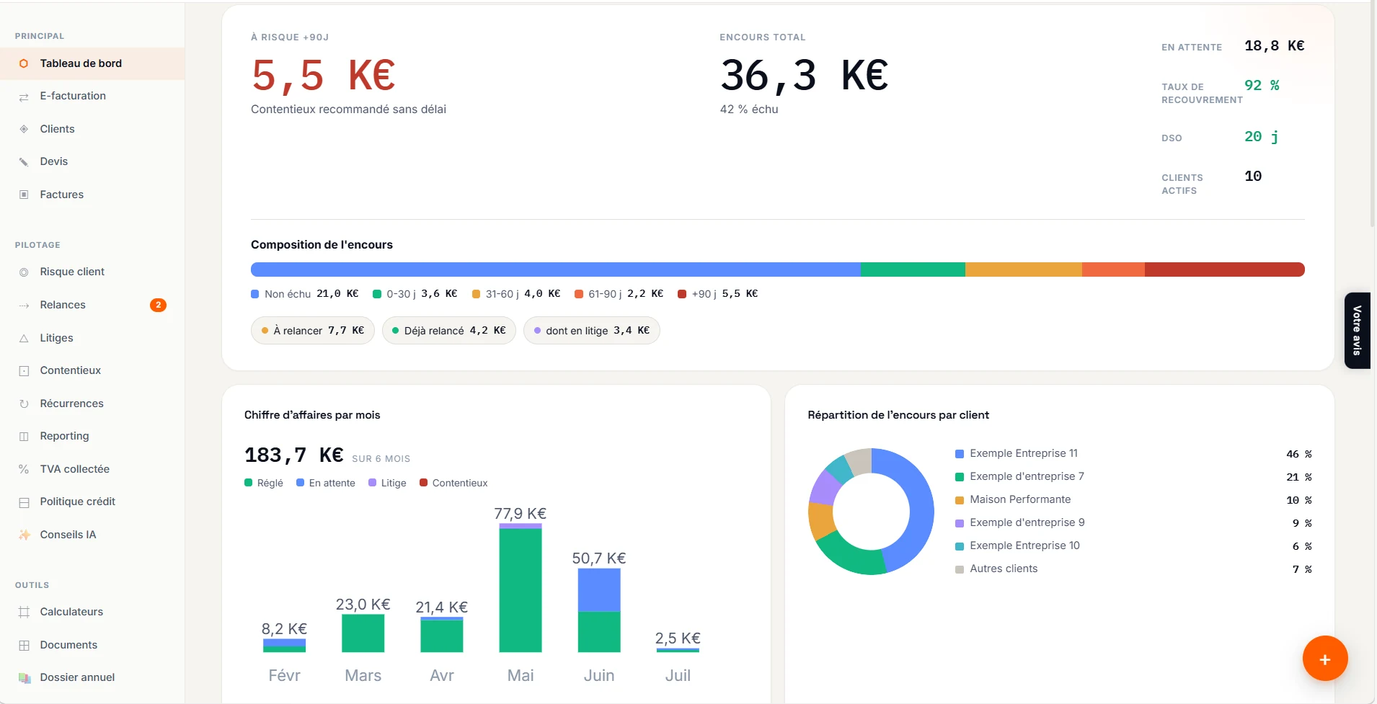
Task: Click the Dossier annuel folder icon
Action: click(x=24, y=678)
